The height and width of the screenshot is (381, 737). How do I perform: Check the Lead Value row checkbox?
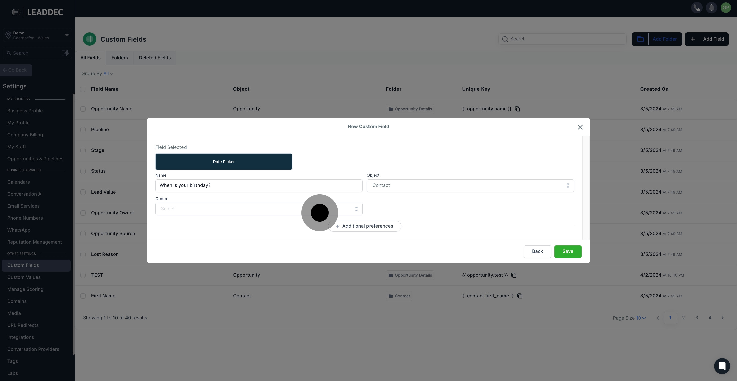pos(83,192)
